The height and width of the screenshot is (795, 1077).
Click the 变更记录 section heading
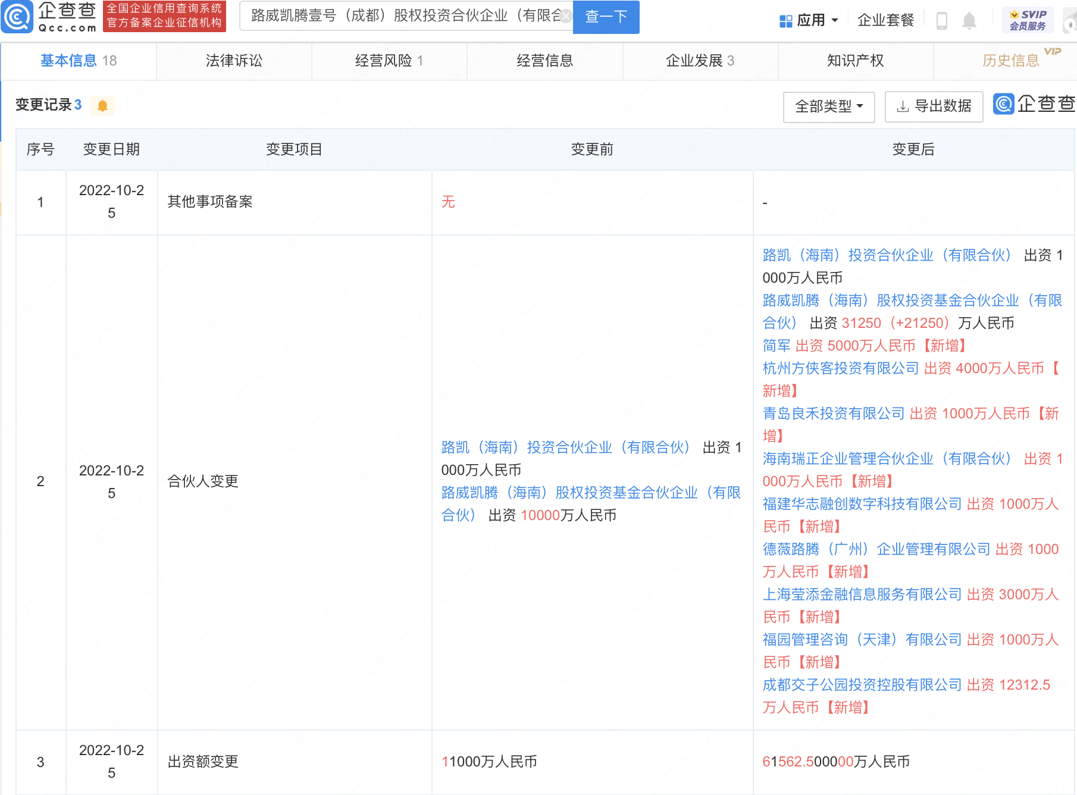[x=43, y=105]
